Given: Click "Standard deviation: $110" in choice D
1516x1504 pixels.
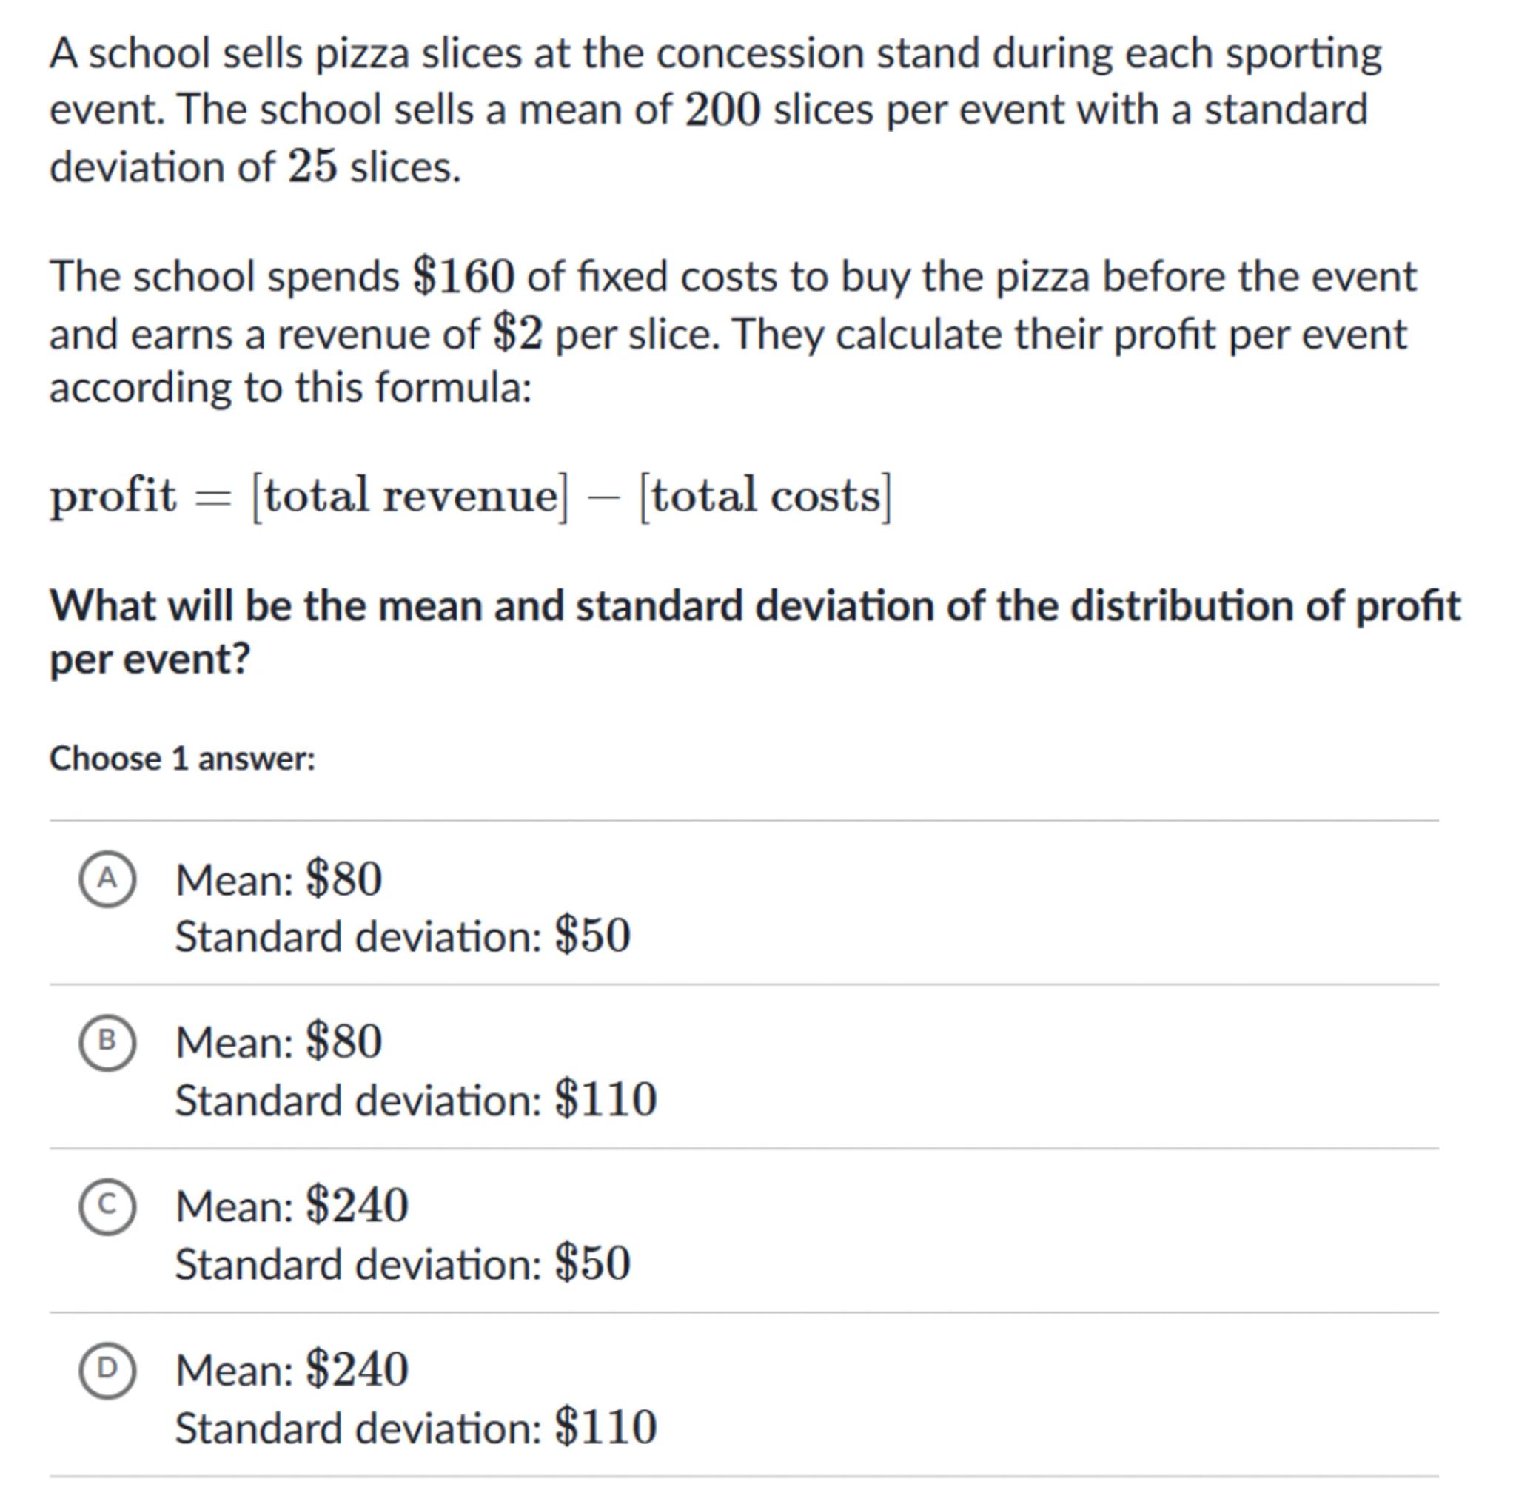Looking at the screenshot, I should tap(416, 1427).
